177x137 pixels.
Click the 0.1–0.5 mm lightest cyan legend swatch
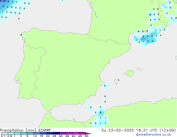[5, 133]
